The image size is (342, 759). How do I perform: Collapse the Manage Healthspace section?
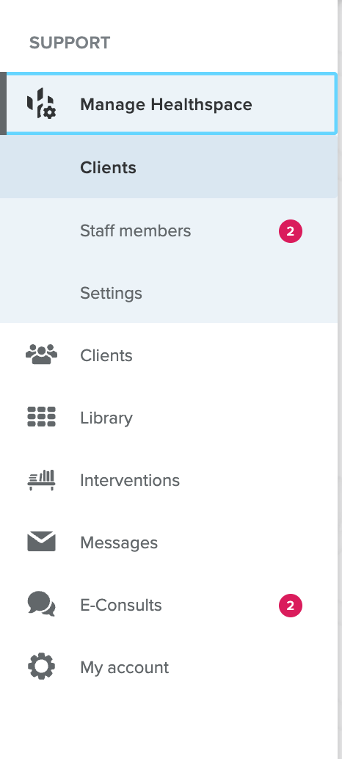coord(168,103)
